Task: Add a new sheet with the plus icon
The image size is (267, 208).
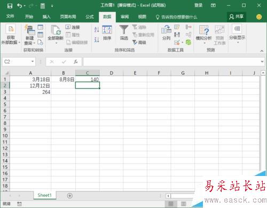Action: point(70,196)
